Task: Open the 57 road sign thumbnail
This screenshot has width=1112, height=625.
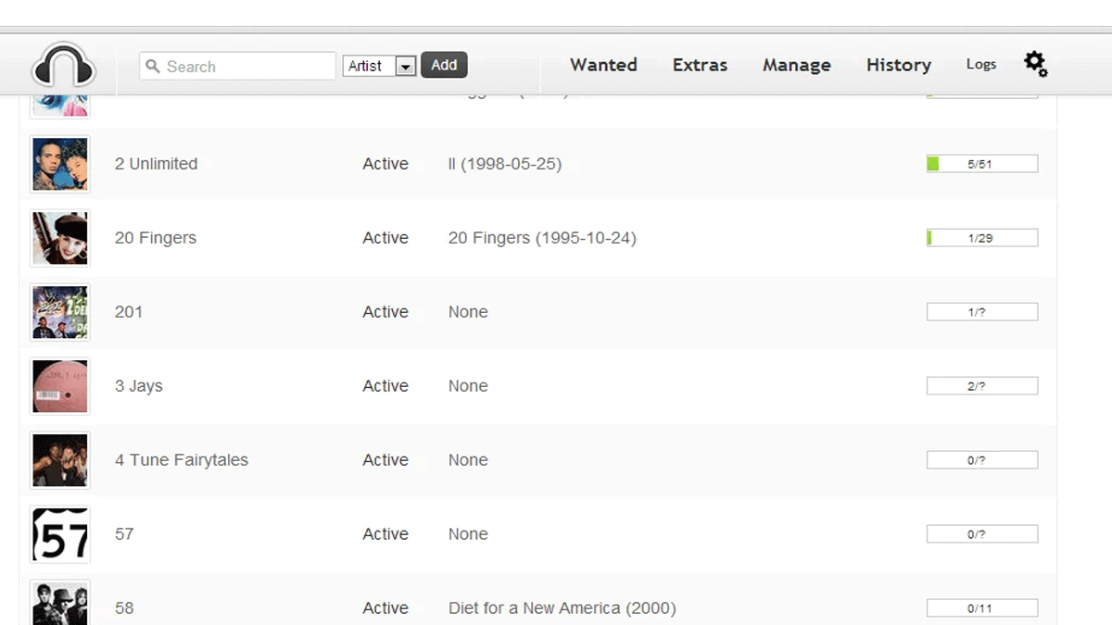Action: 60,534
